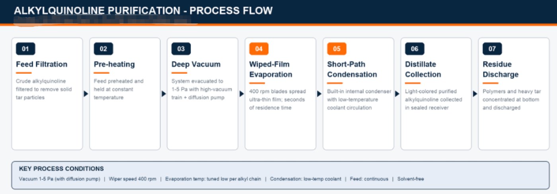Click the Key Process Conditions heading
Image resolution: width=557 pixels, height=194 pixels.
pyautogui.click(x=61, y=169)
